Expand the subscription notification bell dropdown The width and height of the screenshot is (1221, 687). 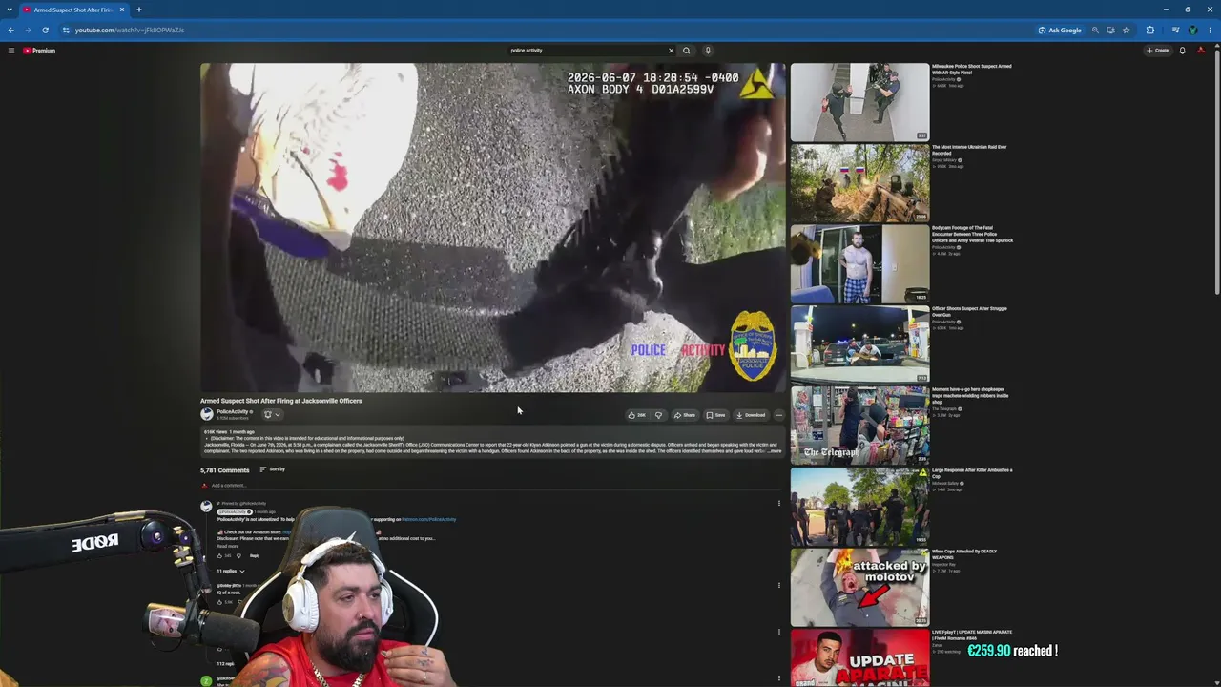pos(272,414)
